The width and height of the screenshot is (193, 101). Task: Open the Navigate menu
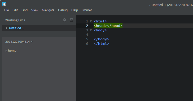pyautogui.click(x=48, y=10)
